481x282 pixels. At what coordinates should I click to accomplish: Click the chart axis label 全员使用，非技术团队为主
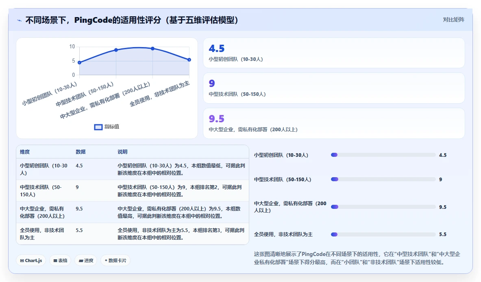(x=159, y=94)
